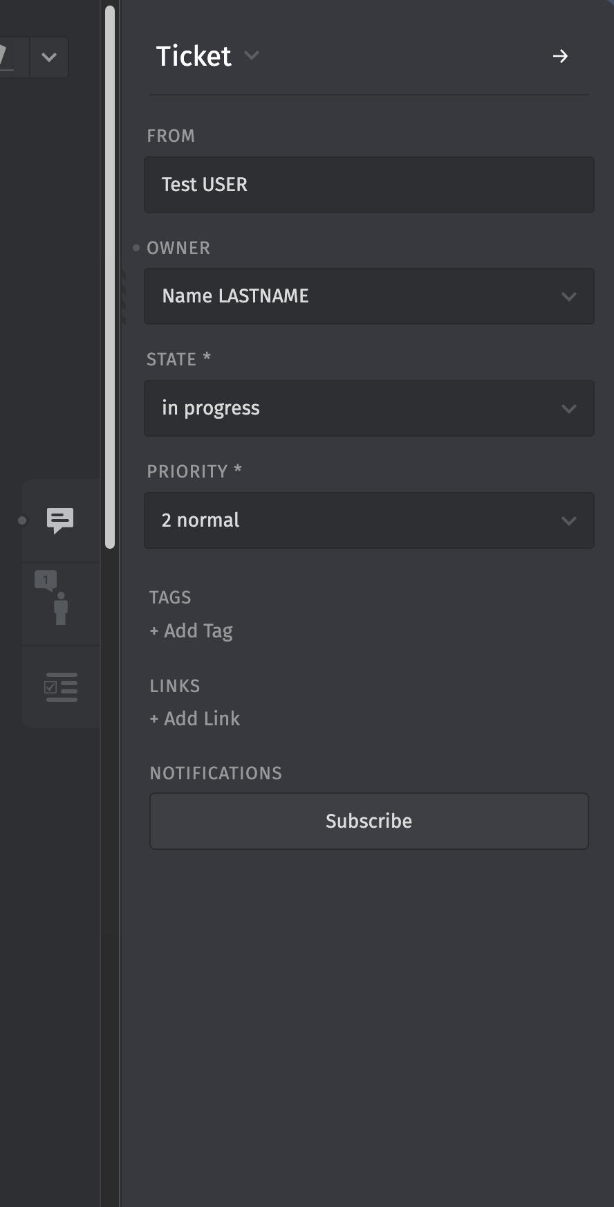
Task: Click the plus sign before Add Link
Action: point(154,719)
